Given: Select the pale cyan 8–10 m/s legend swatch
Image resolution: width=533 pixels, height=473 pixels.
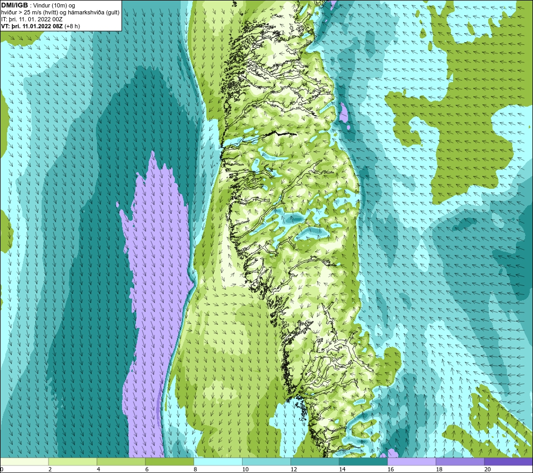Looking at the screenshot, I should coord(218,461).
